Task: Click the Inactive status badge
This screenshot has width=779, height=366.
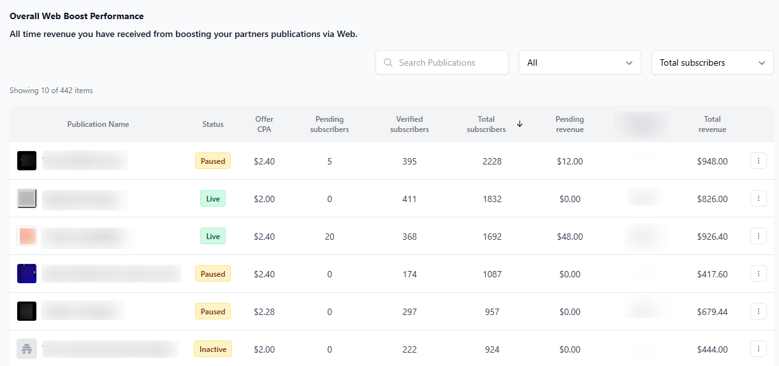Action: click(x=213, y=349)
